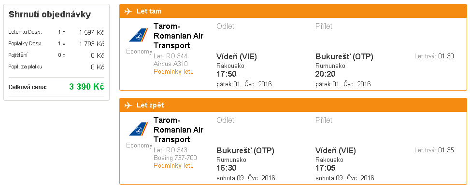Click the Popl. za platbu row
Screen dimensions: 470x187
(x=57, y=67)
